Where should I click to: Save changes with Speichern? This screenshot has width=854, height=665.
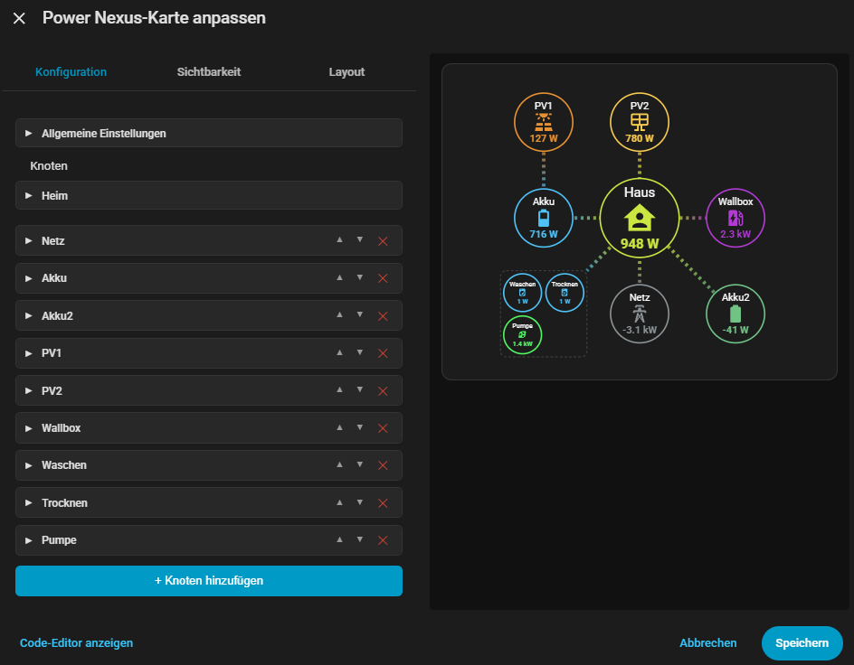click(x=802, y=642)
